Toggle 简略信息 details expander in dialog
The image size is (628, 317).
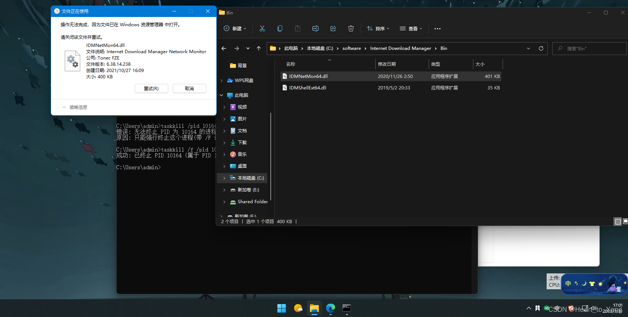(75, 108)
